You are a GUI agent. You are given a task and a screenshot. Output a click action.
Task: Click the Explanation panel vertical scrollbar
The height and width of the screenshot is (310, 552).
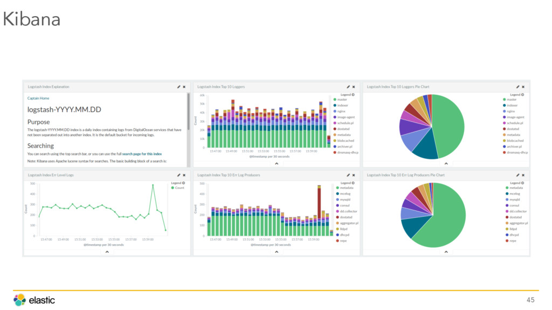point(188,112)
